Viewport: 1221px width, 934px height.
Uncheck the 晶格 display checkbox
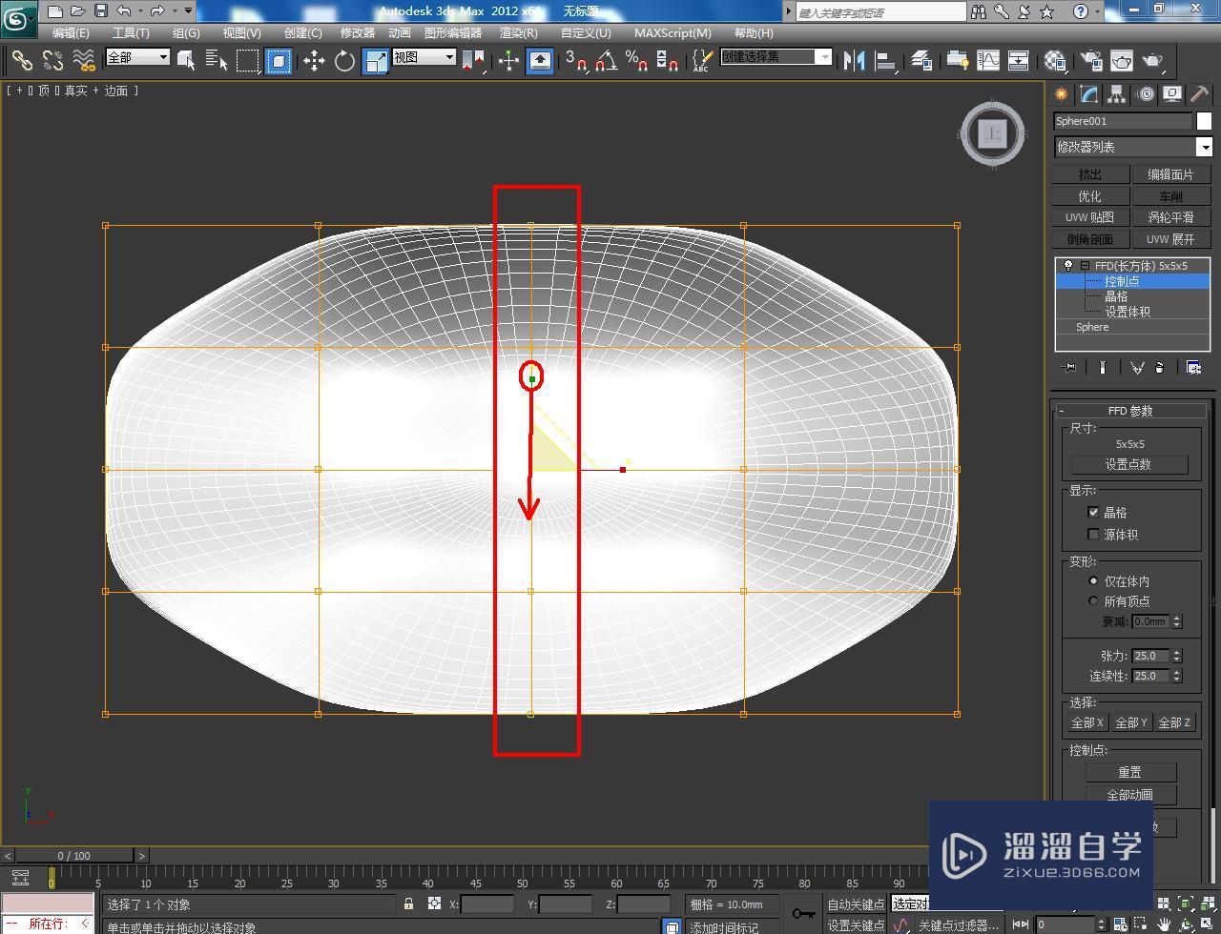point(1093,512)
